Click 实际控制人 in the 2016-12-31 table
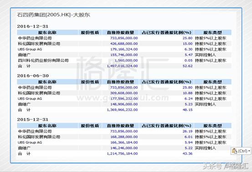This screenshot has width=252, height=172. pyautogui.click(x=205, y=55)
